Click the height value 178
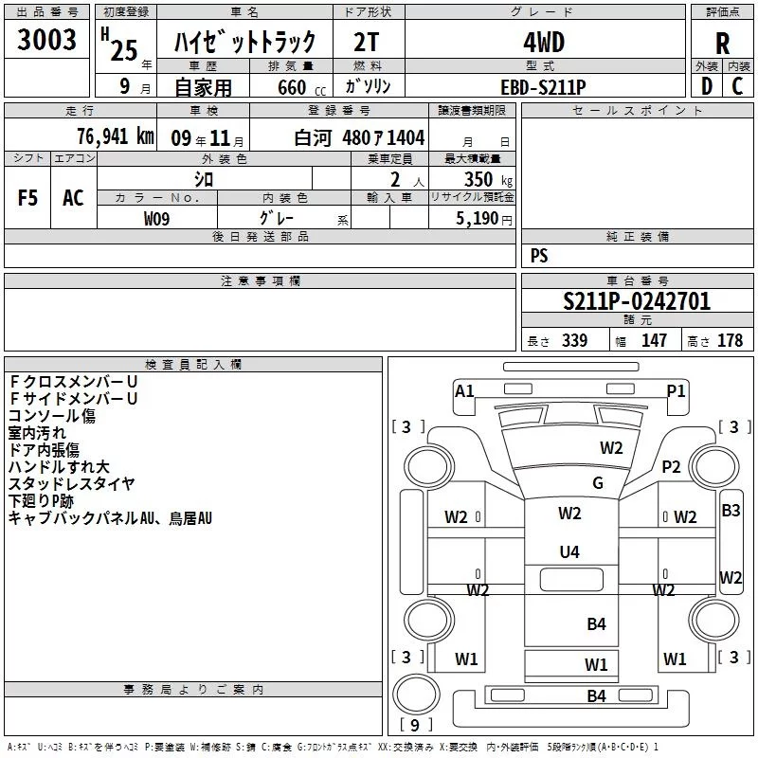Image resolution: width=758 pixels, height=758 pixels. 730,341
